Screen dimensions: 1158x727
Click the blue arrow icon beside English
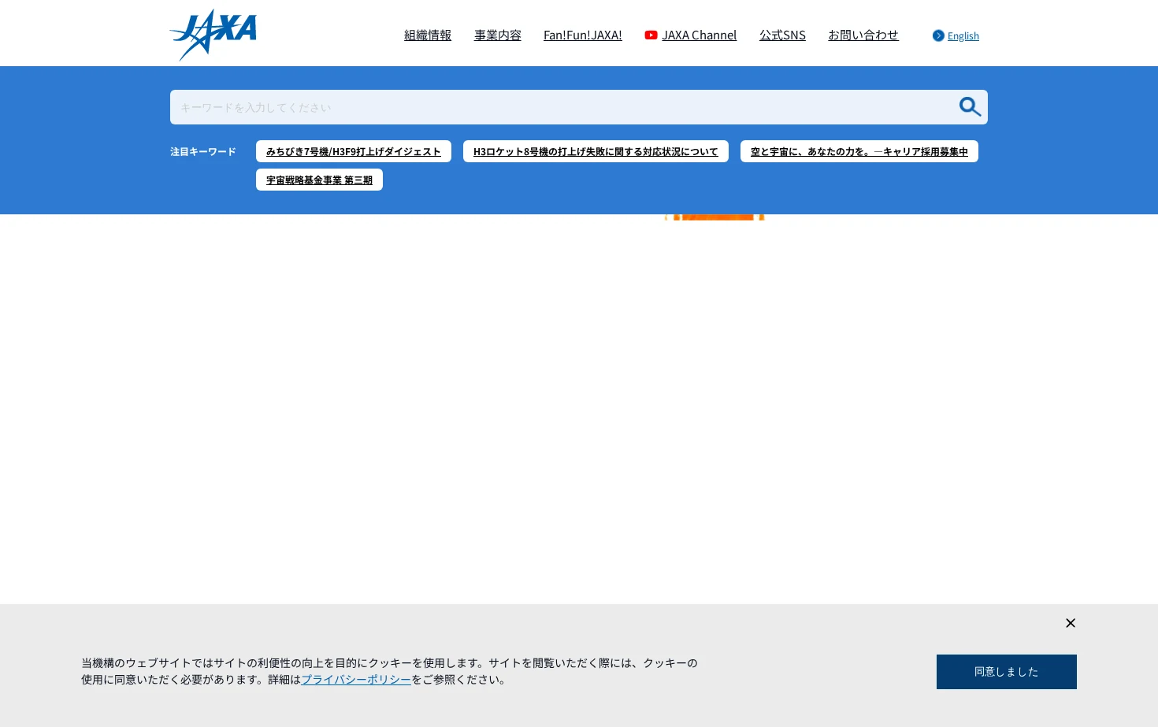click(x=938, y=35)
